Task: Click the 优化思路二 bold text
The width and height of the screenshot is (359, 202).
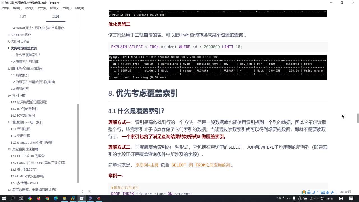Action: [x=119, y=24]
